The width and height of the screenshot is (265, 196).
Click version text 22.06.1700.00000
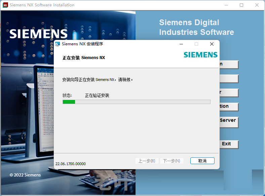tap(71, 164)
